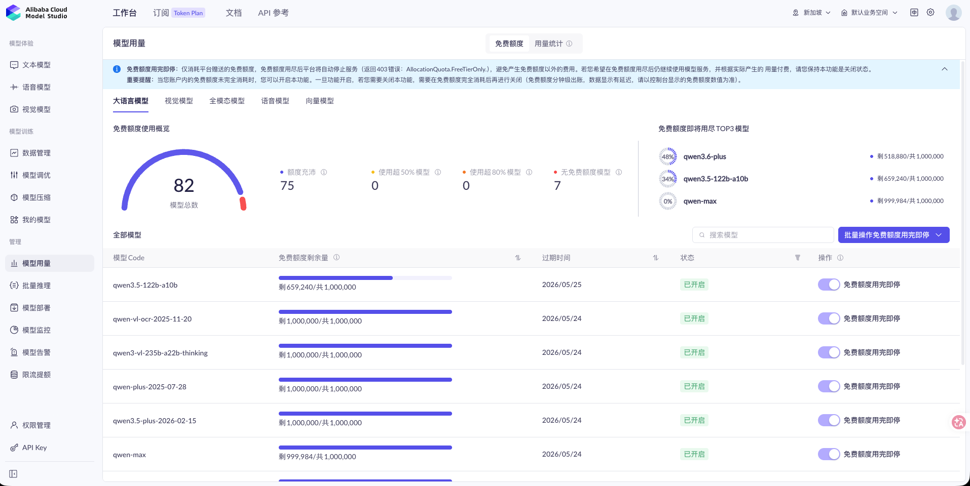This screenshot has width=970, height=486.
Task: Open the 状态 column filter
Action: (x=798, y=258)
